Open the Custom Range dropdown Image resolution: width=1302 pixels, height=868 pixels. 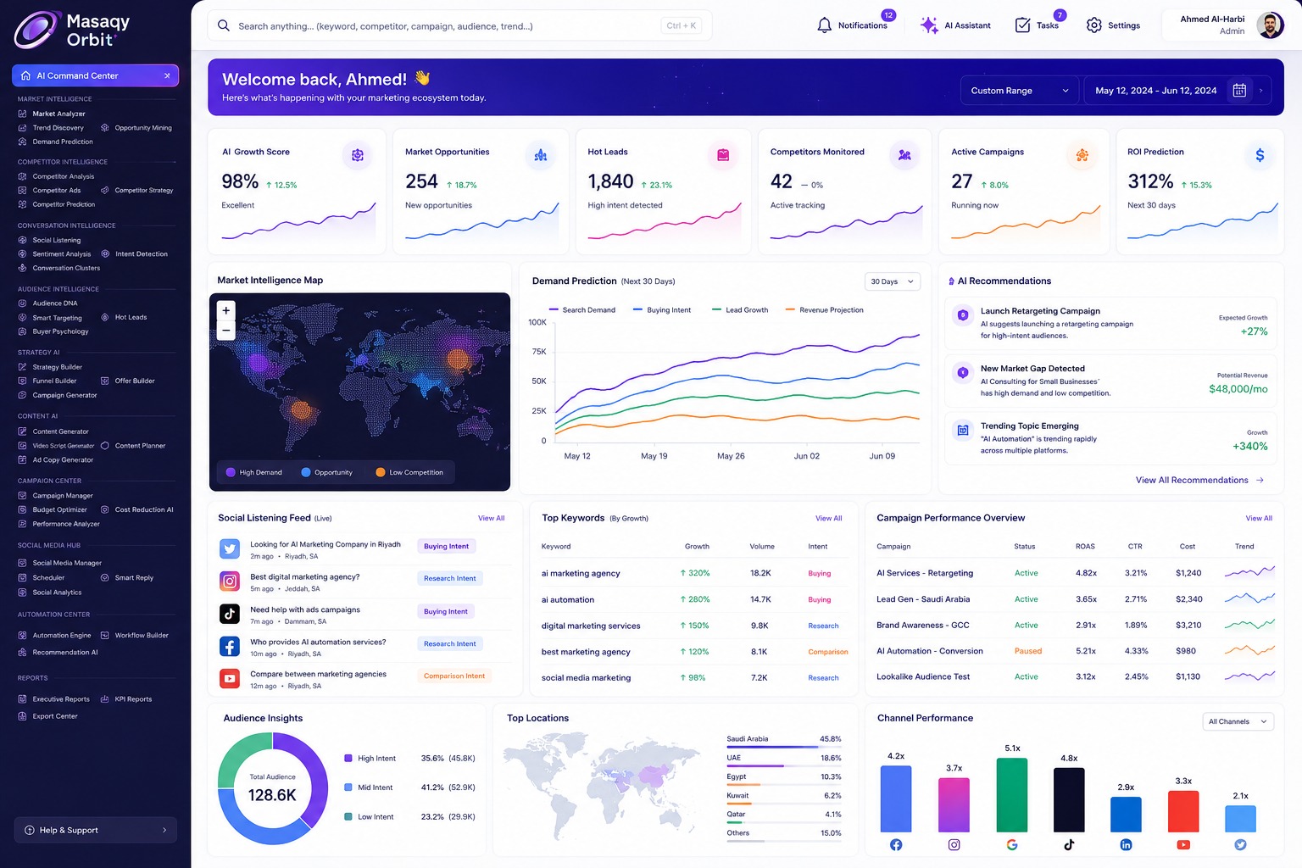coord(1019,91)
